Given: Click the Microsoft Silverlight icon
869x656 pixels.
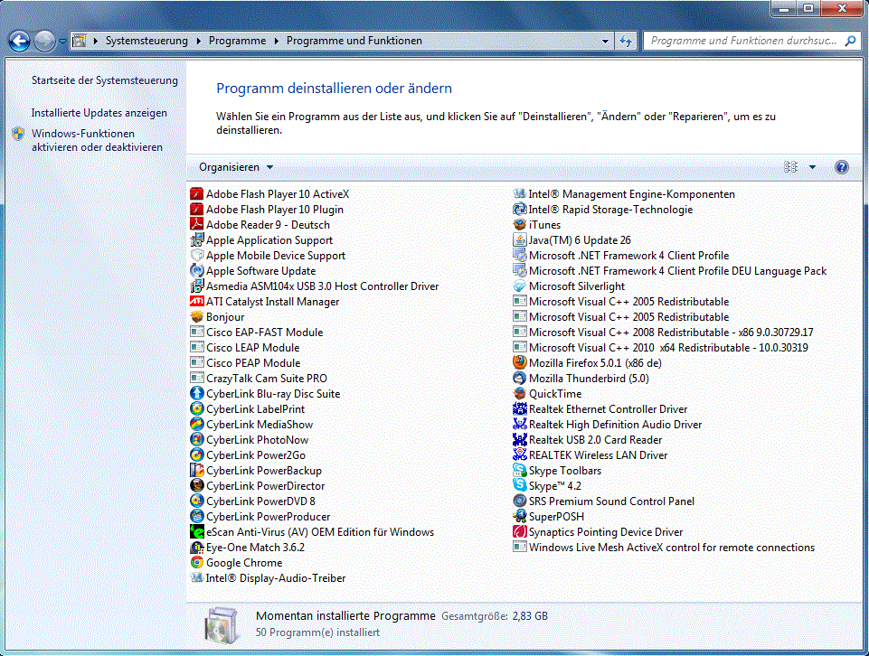Looking at the screenshot, I should 519,286.
